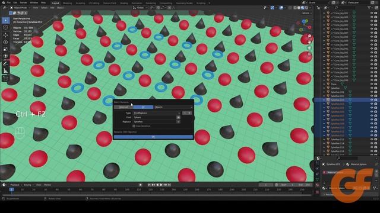Clear the Find text field
This screenshot has width=380, height=213.
click(178, 117)
